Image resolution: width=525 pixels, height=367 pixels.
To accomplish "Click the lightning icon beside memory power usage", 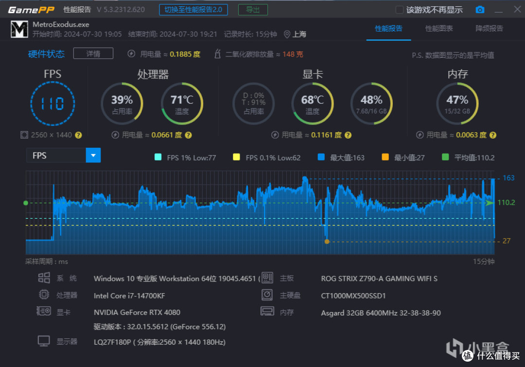I will click(x=420, y=135).
